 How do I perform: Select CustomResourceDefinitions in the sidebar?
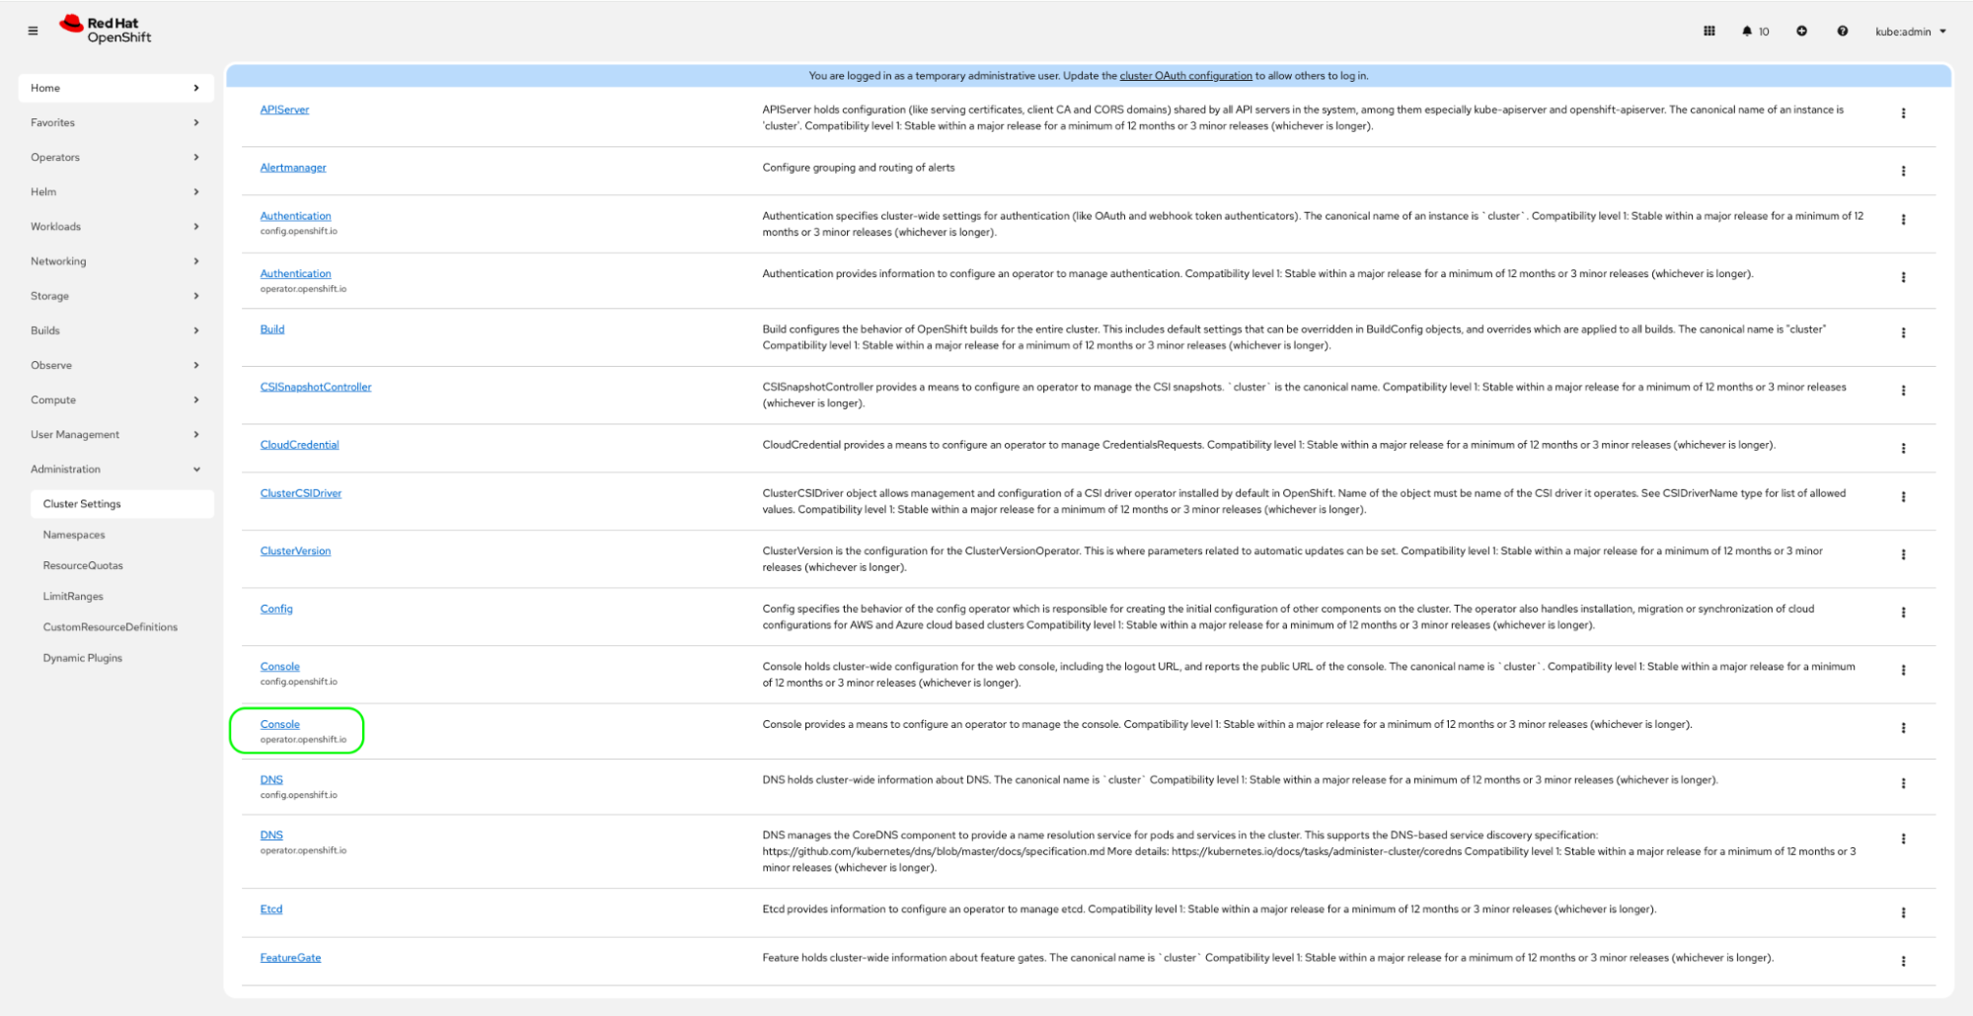click(x=111, y=627)
